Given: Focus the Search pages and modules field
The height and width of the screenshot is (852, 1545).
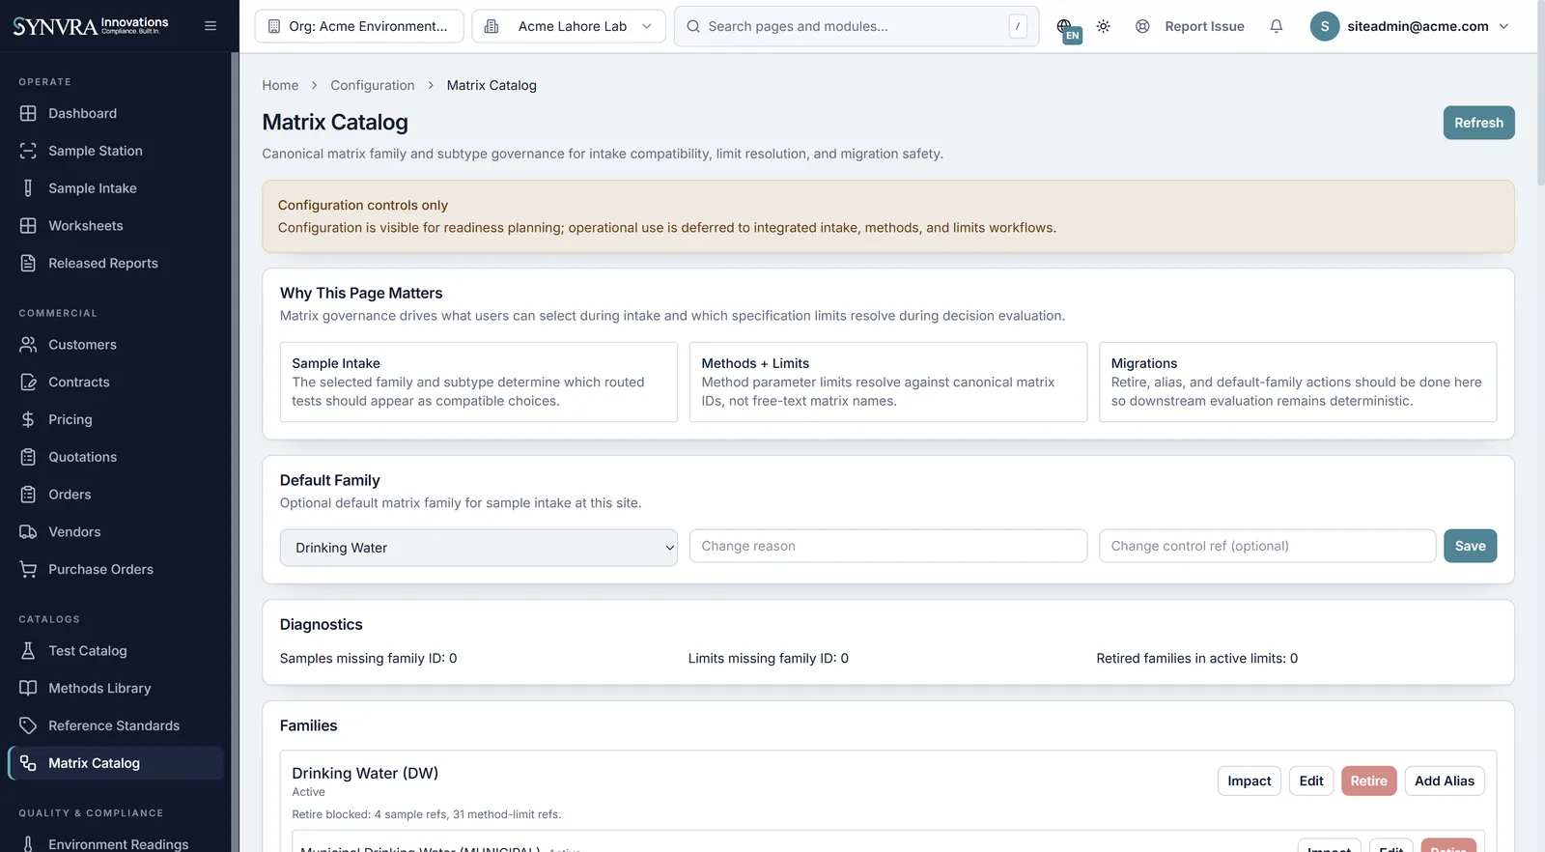Looking at the screenshot, I should pyautogui.click(x=857, y=26).
